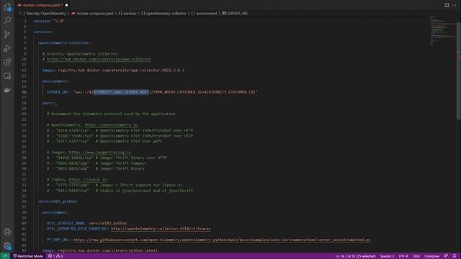461x259 pixels.
Task: Click the remote window indicator in status bar
Action: point(5,256)
